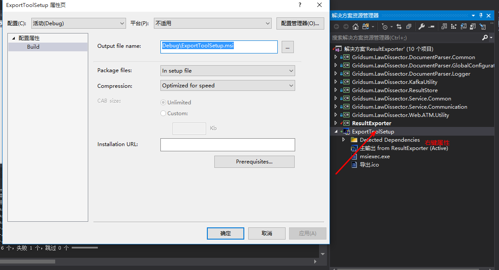The height and width of the screenshot is (270, 499).
Task: Open the Compression dropdown
Action: point(227,86)
